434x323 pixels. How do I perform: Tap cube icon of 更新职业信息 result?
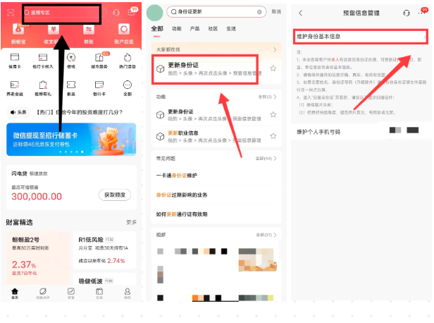[160, 136]
